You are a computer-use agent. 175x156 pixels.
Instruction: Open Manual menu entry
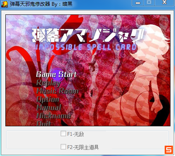pyautogui.click(x=49, y=107)
